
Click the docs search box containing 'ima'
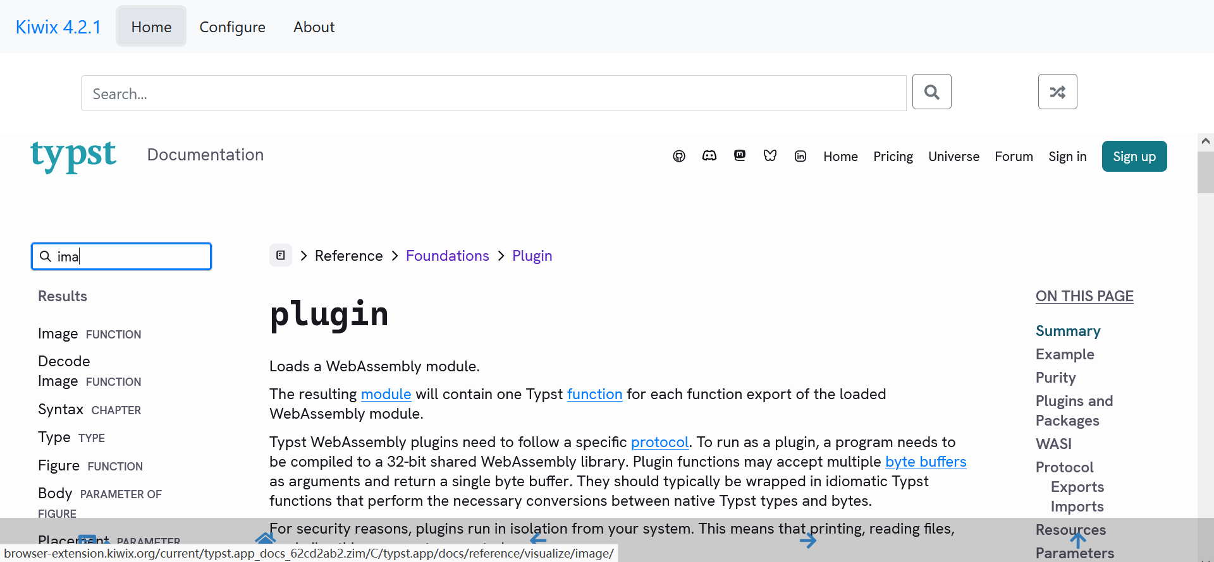click(121, 256)
